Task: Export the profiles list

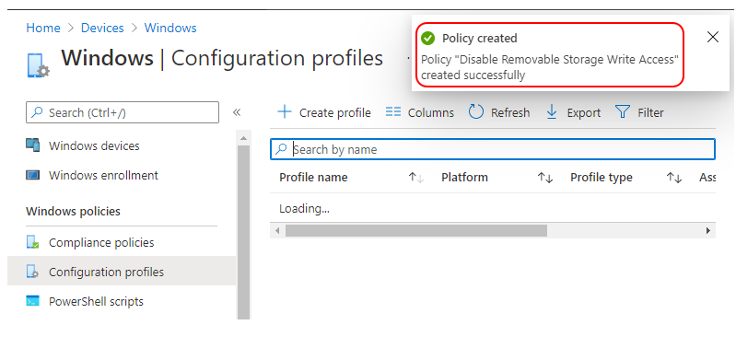Action: (573, 112)
